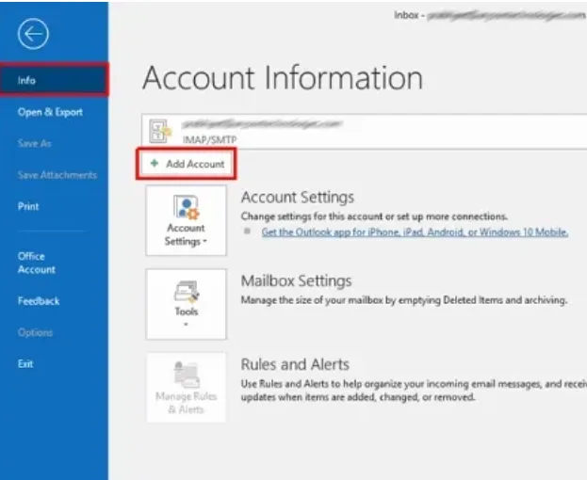The image size is (587, 480).
Task: Click the Mailbox Settings heading text
Action: [x=296, y=280]
